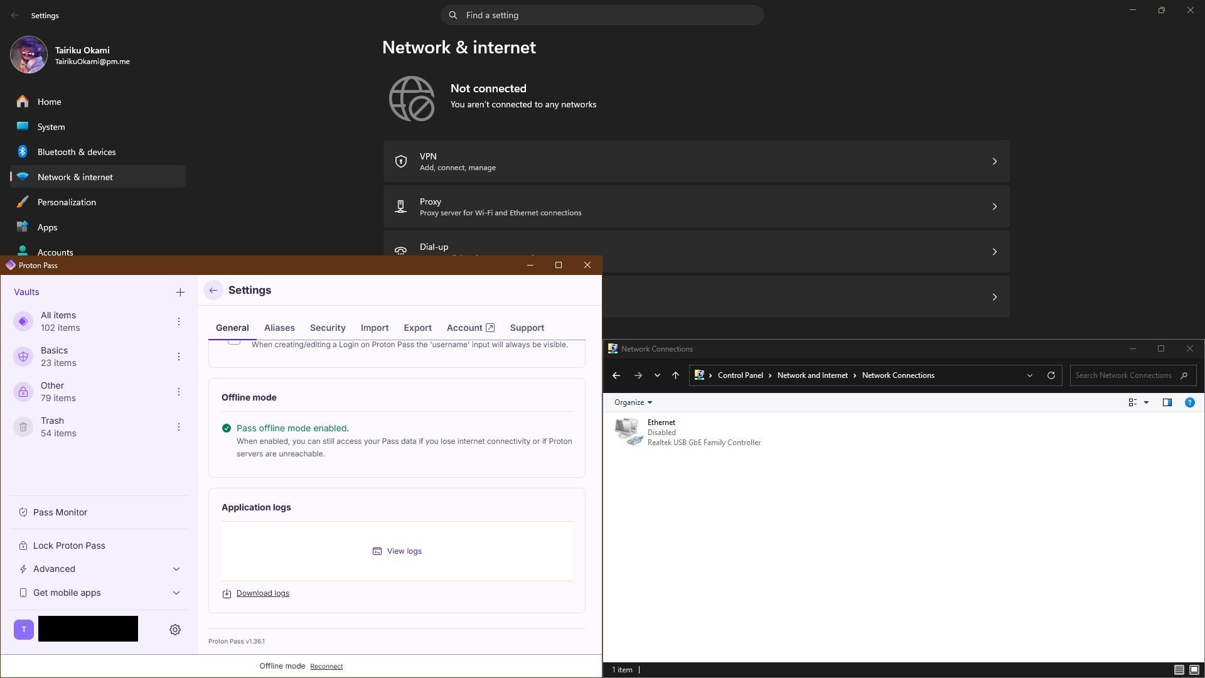Switch to details view in status bar
The image size is (1205, 678).
(x=1179, y=670)
